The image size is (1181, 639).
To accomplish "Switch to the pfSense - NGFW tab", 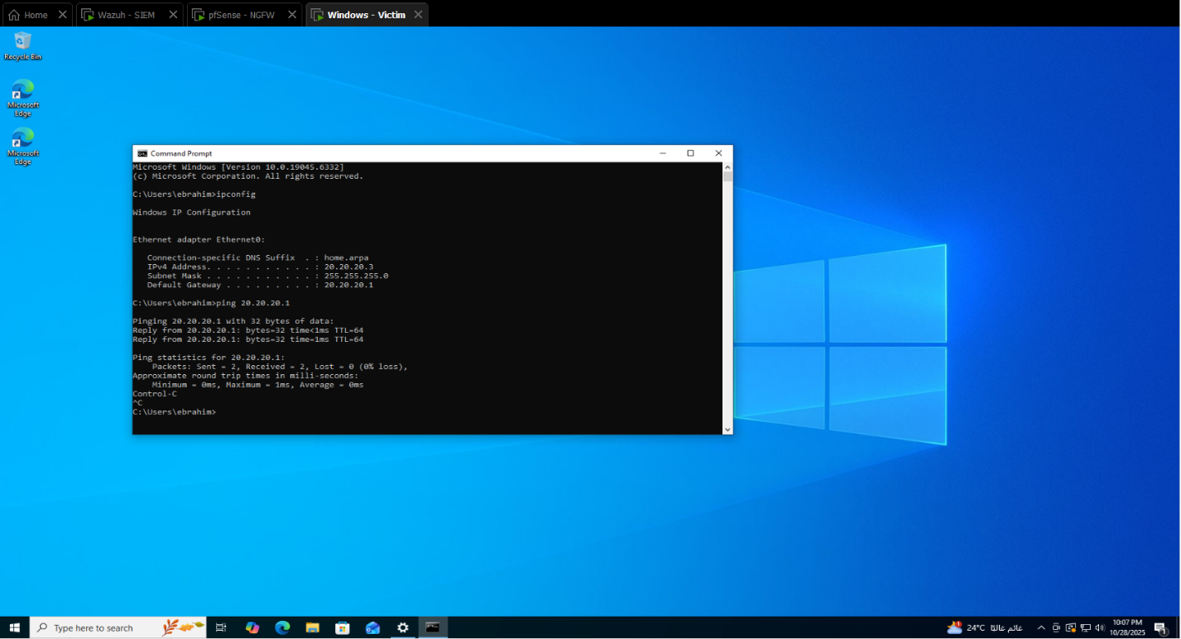I will coord(239,15).
